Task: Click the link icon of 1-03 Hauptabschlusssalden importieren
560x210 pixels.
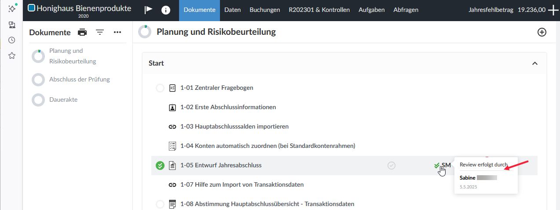Action: [172, 127]
